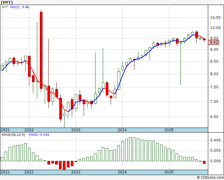Click the 10.00 price axis label
Viewport: 224px width, 180px height.
pyautogui.click(x=215, y=28)
